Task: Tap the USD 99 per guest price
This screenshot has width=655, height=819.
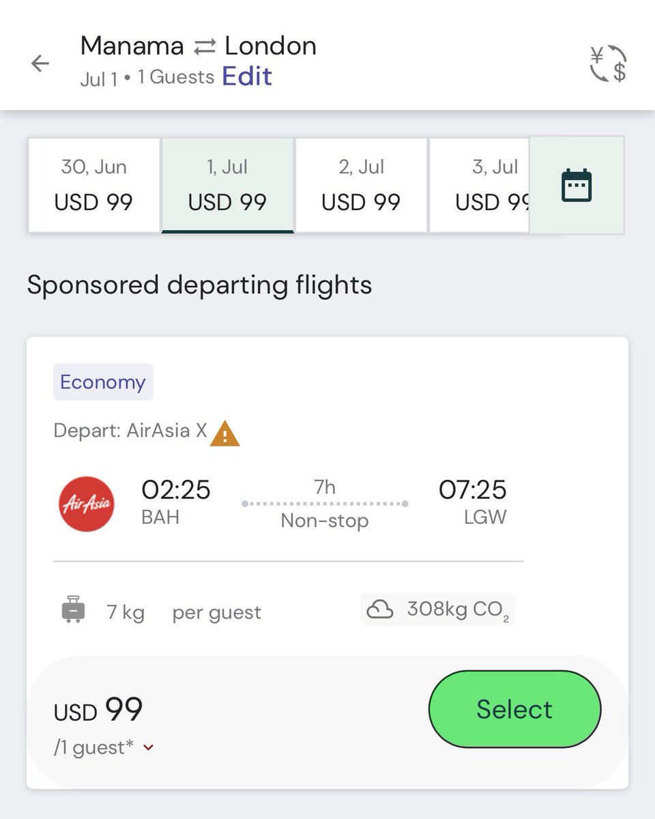Action: [98, 710]
